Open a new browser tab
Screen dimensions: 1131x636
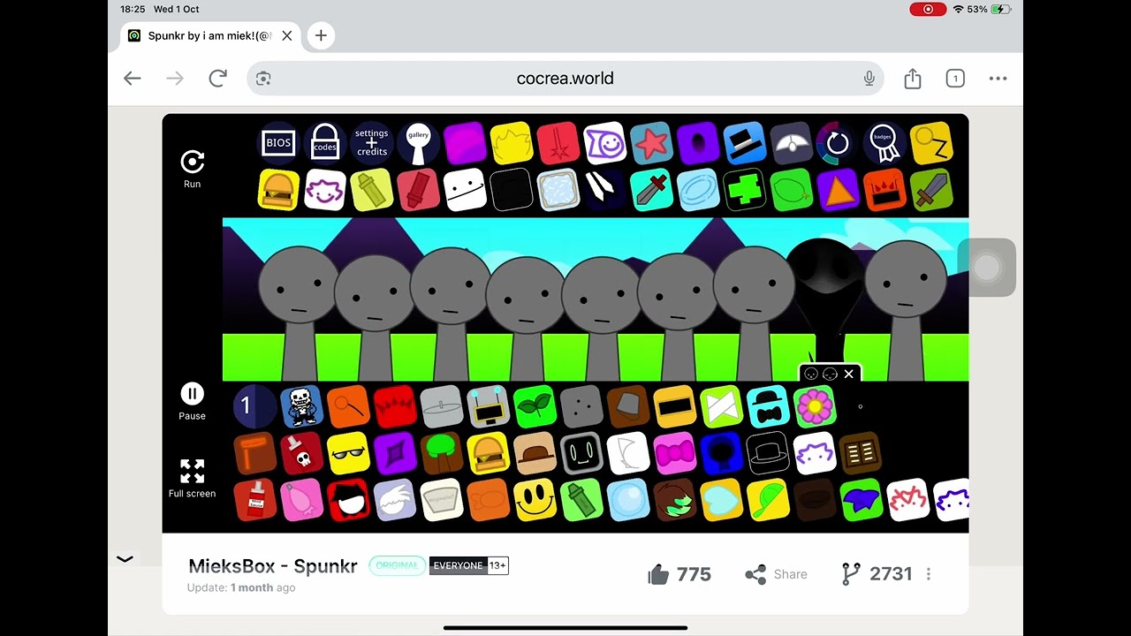pyautogui.click(x=321, y=35)
